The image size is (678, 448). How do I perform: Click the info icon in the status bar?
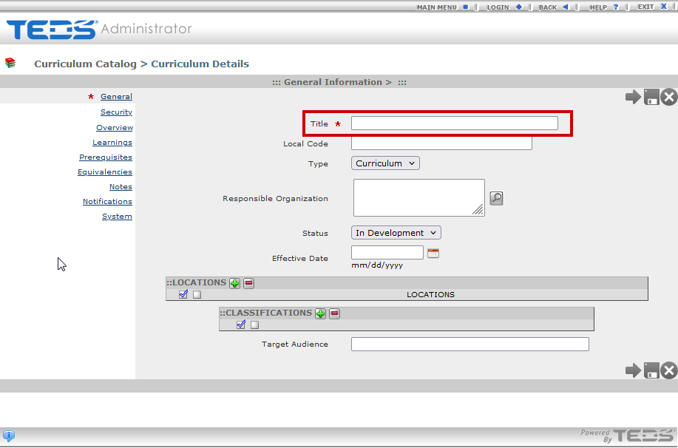click(9, 435)
